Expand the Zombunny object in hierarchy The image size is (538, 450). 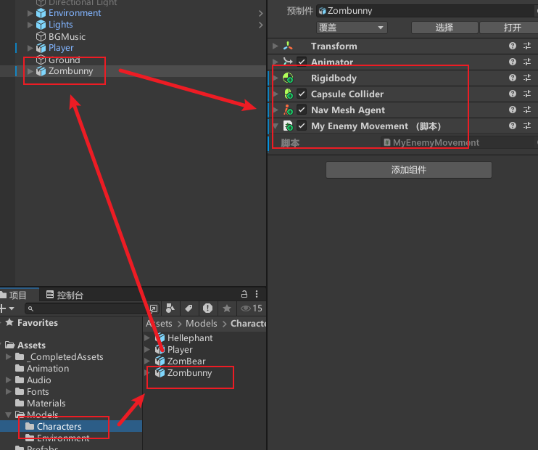point(30,71)
